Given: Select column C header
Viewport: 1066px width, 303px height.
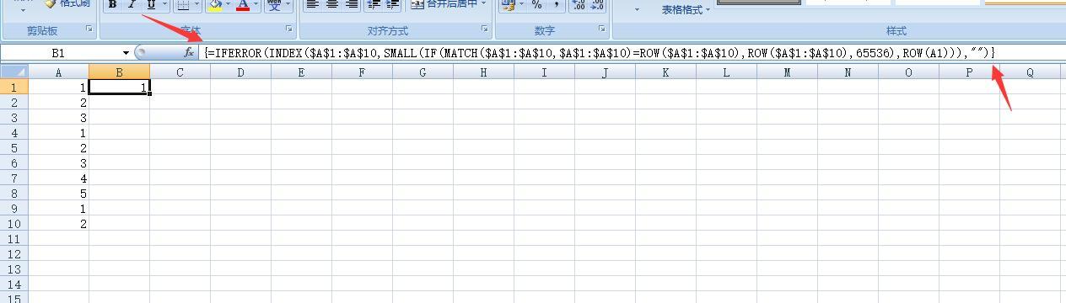Looking at the screenshot, I should (x=180, y=72).
